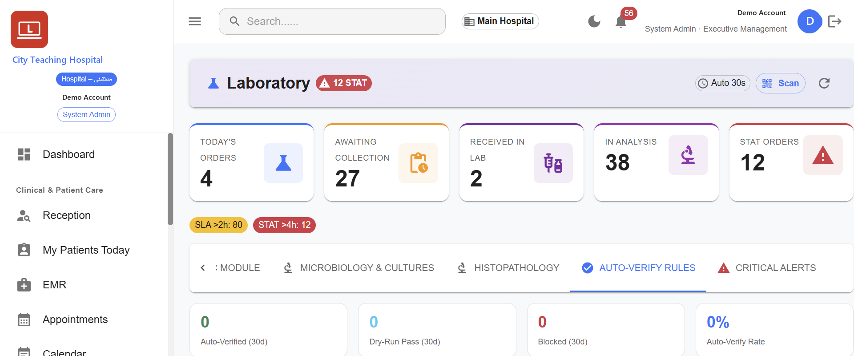
Task: Click Today's Orders flask icon
Action: [283, 163]
